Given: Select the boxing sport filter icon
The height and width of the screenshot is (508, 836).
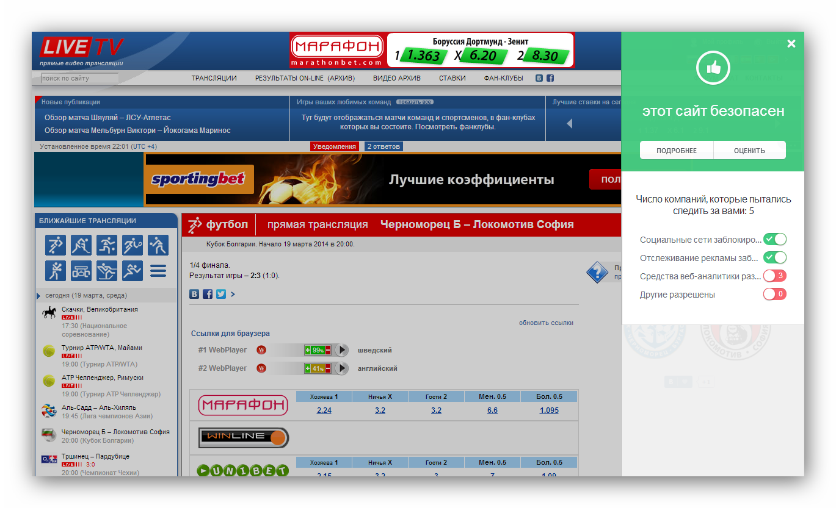Looking at the screenshot, I should tap(56, 271).
